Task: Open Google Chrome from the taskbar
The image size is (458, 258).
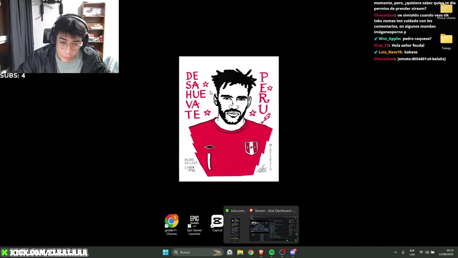Action: point(250,252)
